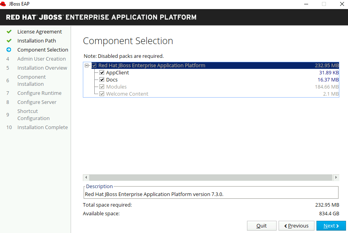The image size is (348, 233).
Task: Select the Configure Server step
Action: click(x=37, y=102)
